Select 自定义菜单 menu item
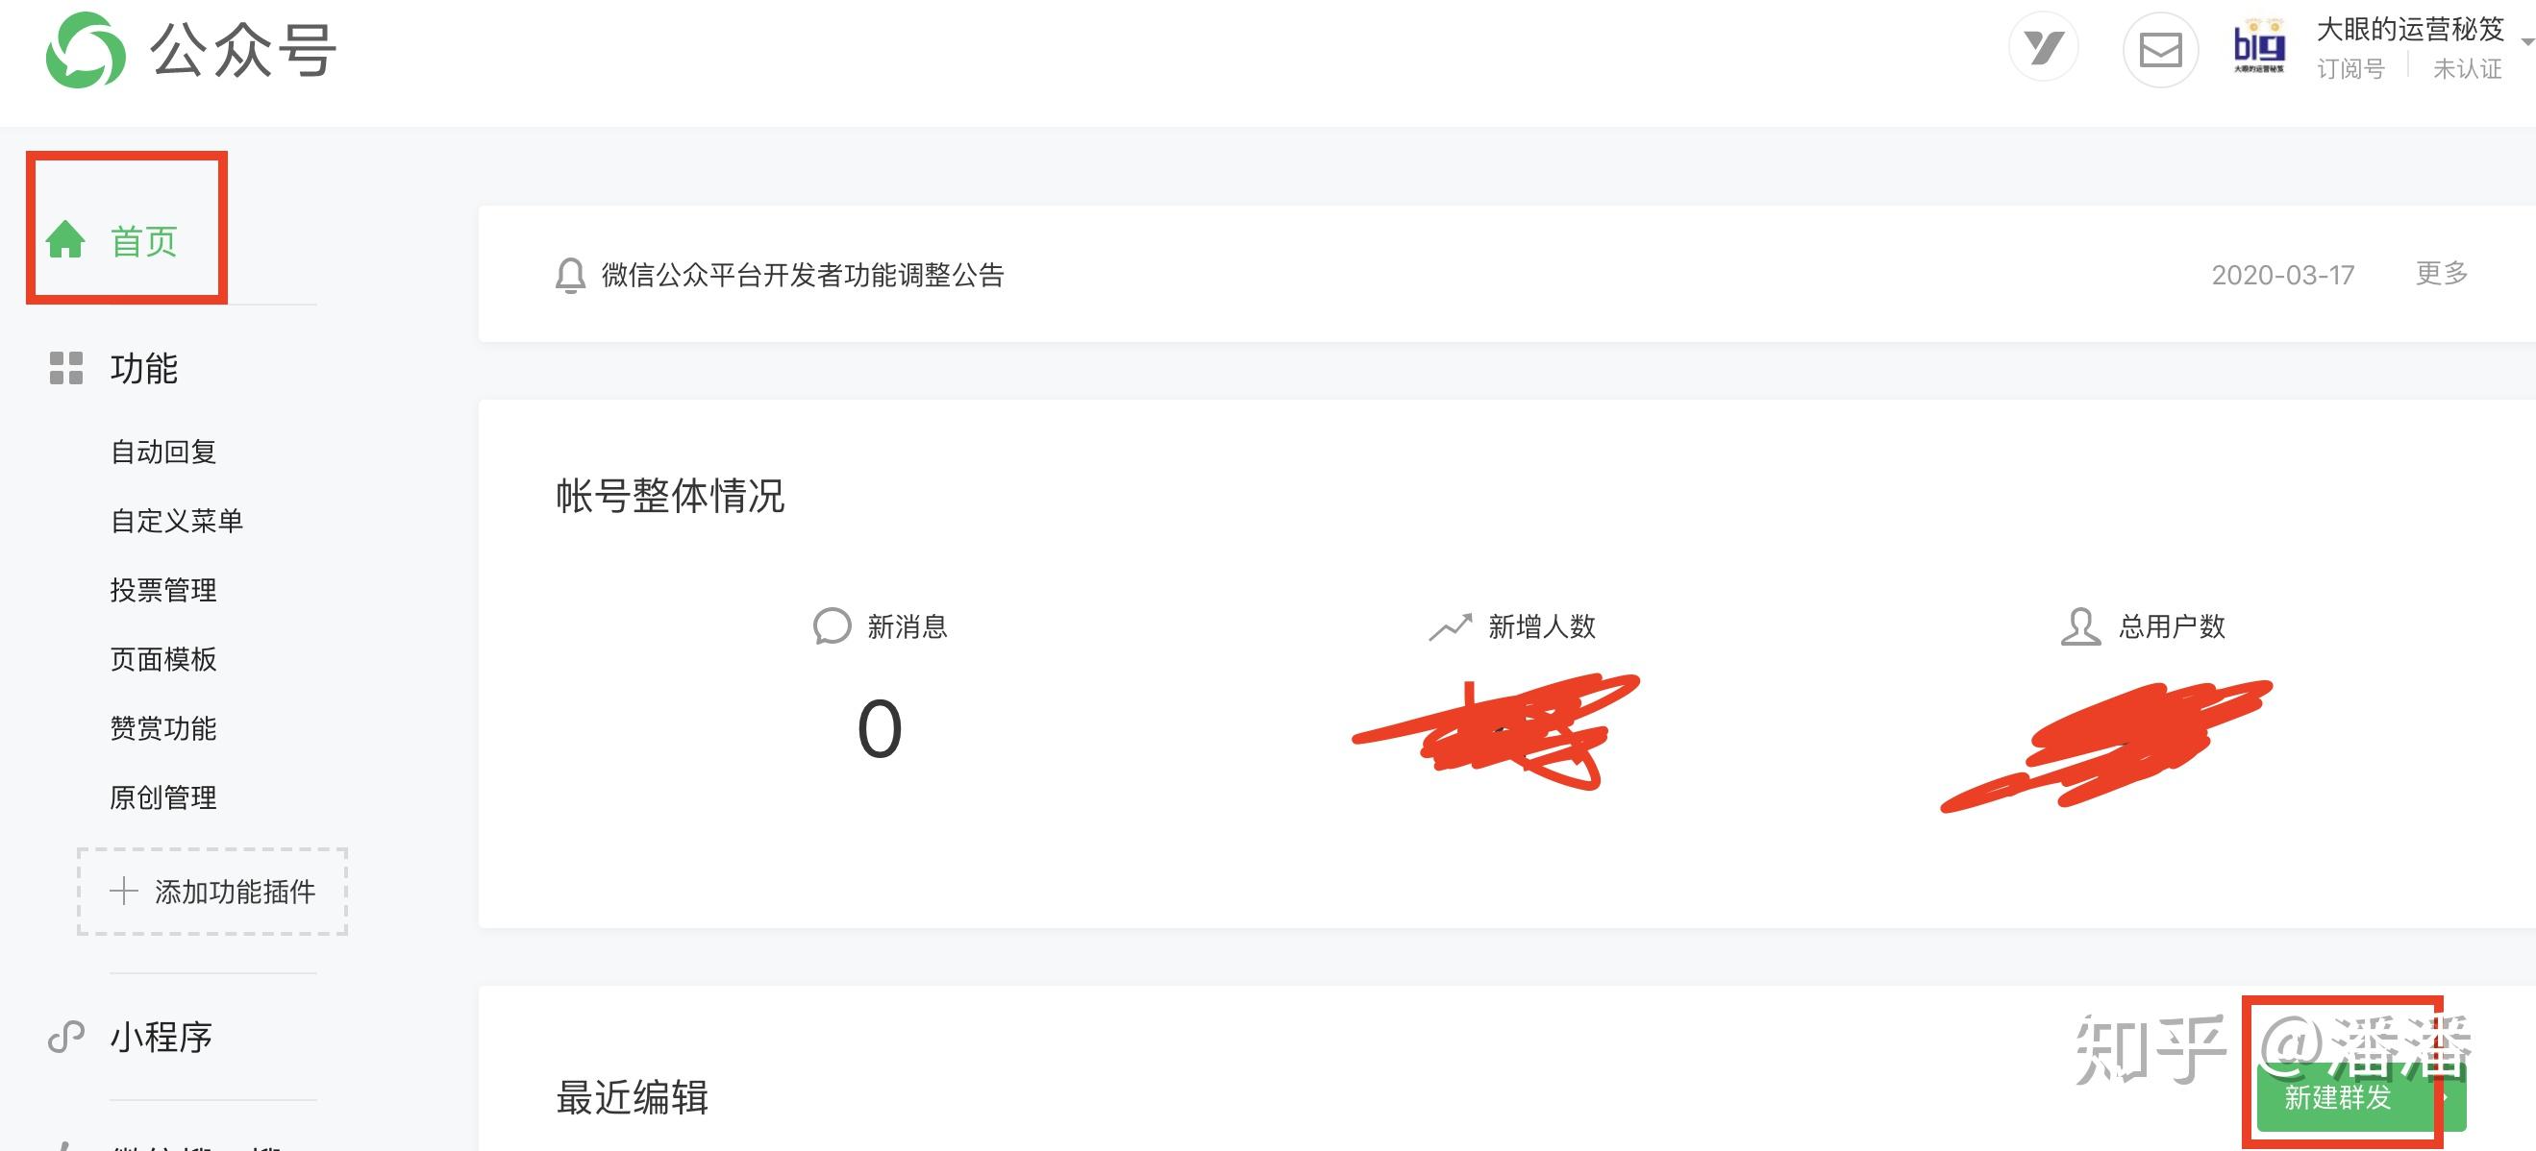Image resolution: width=2536 pixels, height=1151 pixels. [x=176, y=521]
